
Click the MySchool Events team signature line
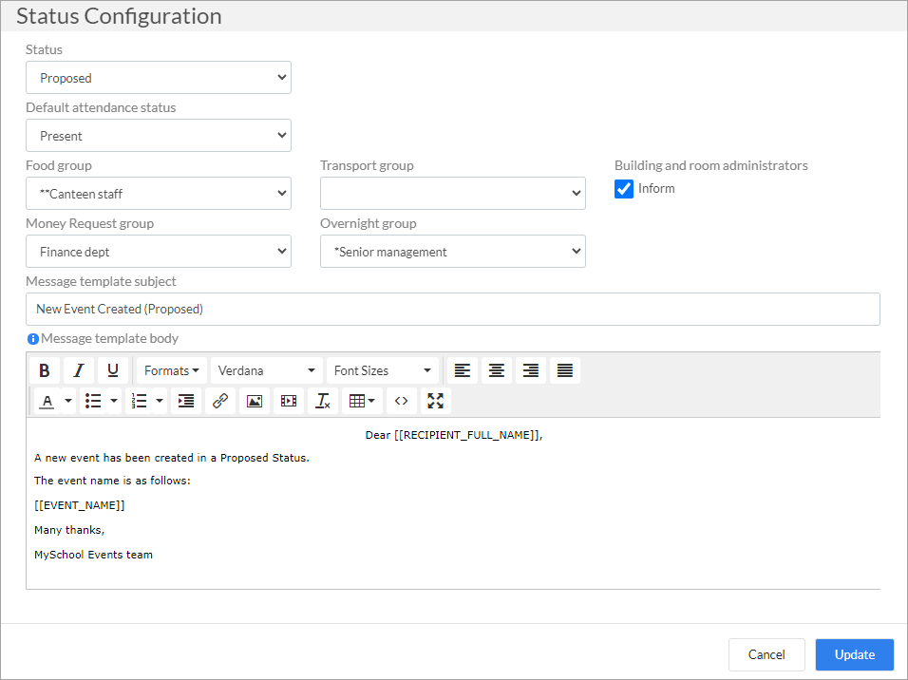[x=93, y=555]
